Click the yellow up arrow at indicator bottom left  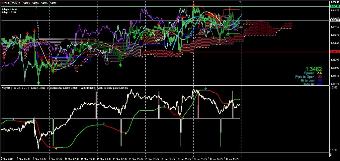(56, 148)
